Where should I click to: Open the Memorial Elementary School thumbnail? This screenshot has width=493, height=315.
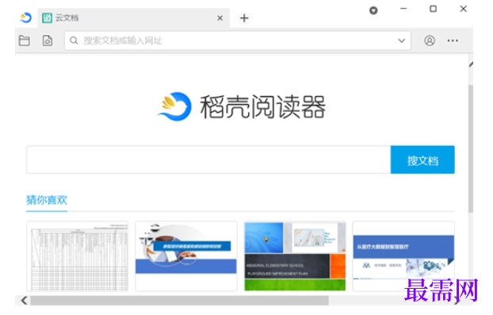point(295,256)
